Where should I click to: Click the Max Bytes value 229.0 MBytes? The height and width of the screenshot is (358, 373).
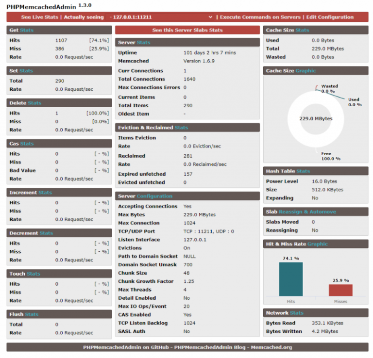click(x=199, y=215)
